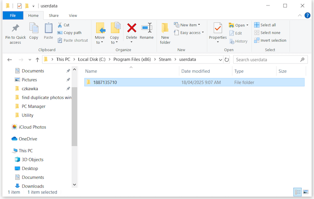Click the Rename icon in Organize group

(x=147, y=28)
